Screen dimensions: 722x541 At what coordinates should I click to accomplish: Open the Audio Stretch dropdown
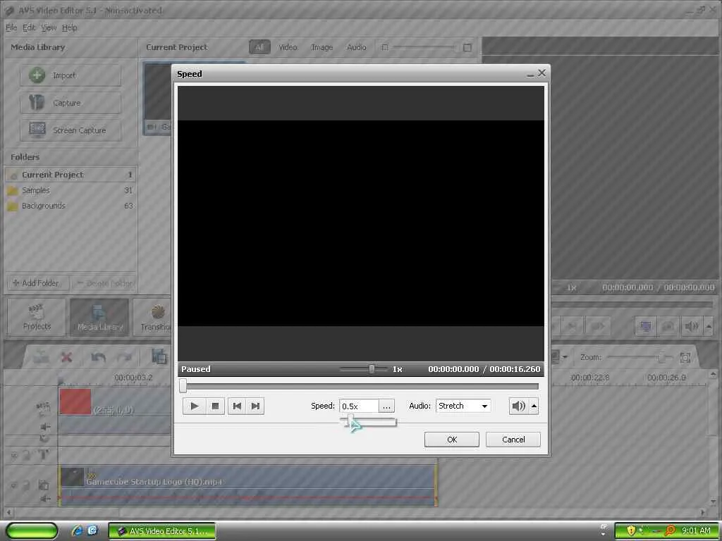tap(463, 406)
